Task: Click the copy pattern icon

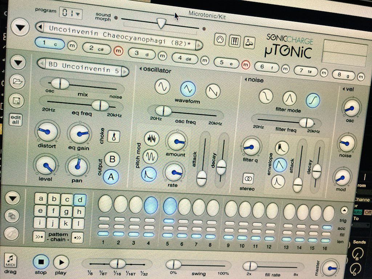Action: pyautogui.click(x=12, y=216)
